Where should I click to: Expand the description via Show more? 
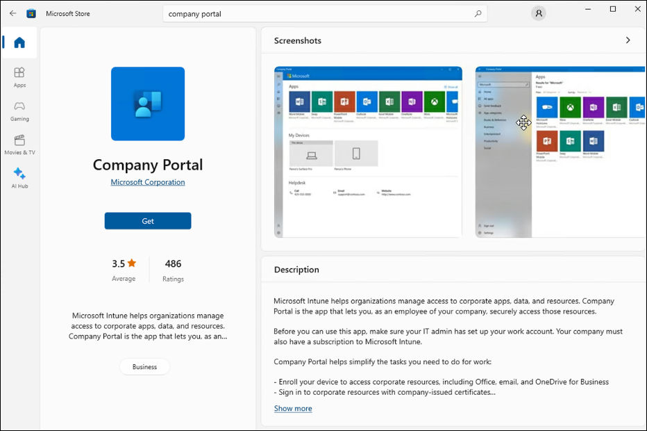click(292, 408)
